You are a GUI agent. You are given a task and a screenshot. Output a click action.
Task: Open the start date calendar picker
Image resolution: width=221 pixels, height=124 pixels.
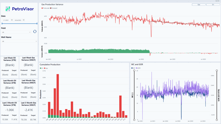12,20
